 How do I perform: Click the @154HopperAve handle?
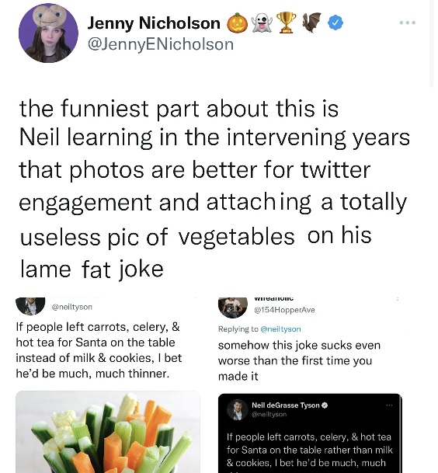pyautogui.click(x=284, y=310)
